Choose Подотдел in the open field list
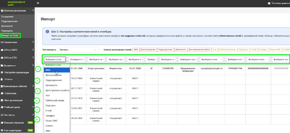This screenshot has height=133, width=290. (57, 105)
